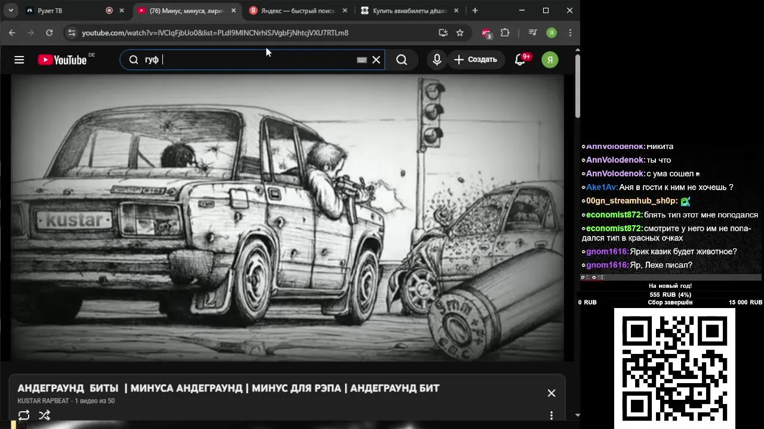This screenshot has width=764, height=429.
Task: Close the Рулет ТВ tab
Action: click(122, 11)
